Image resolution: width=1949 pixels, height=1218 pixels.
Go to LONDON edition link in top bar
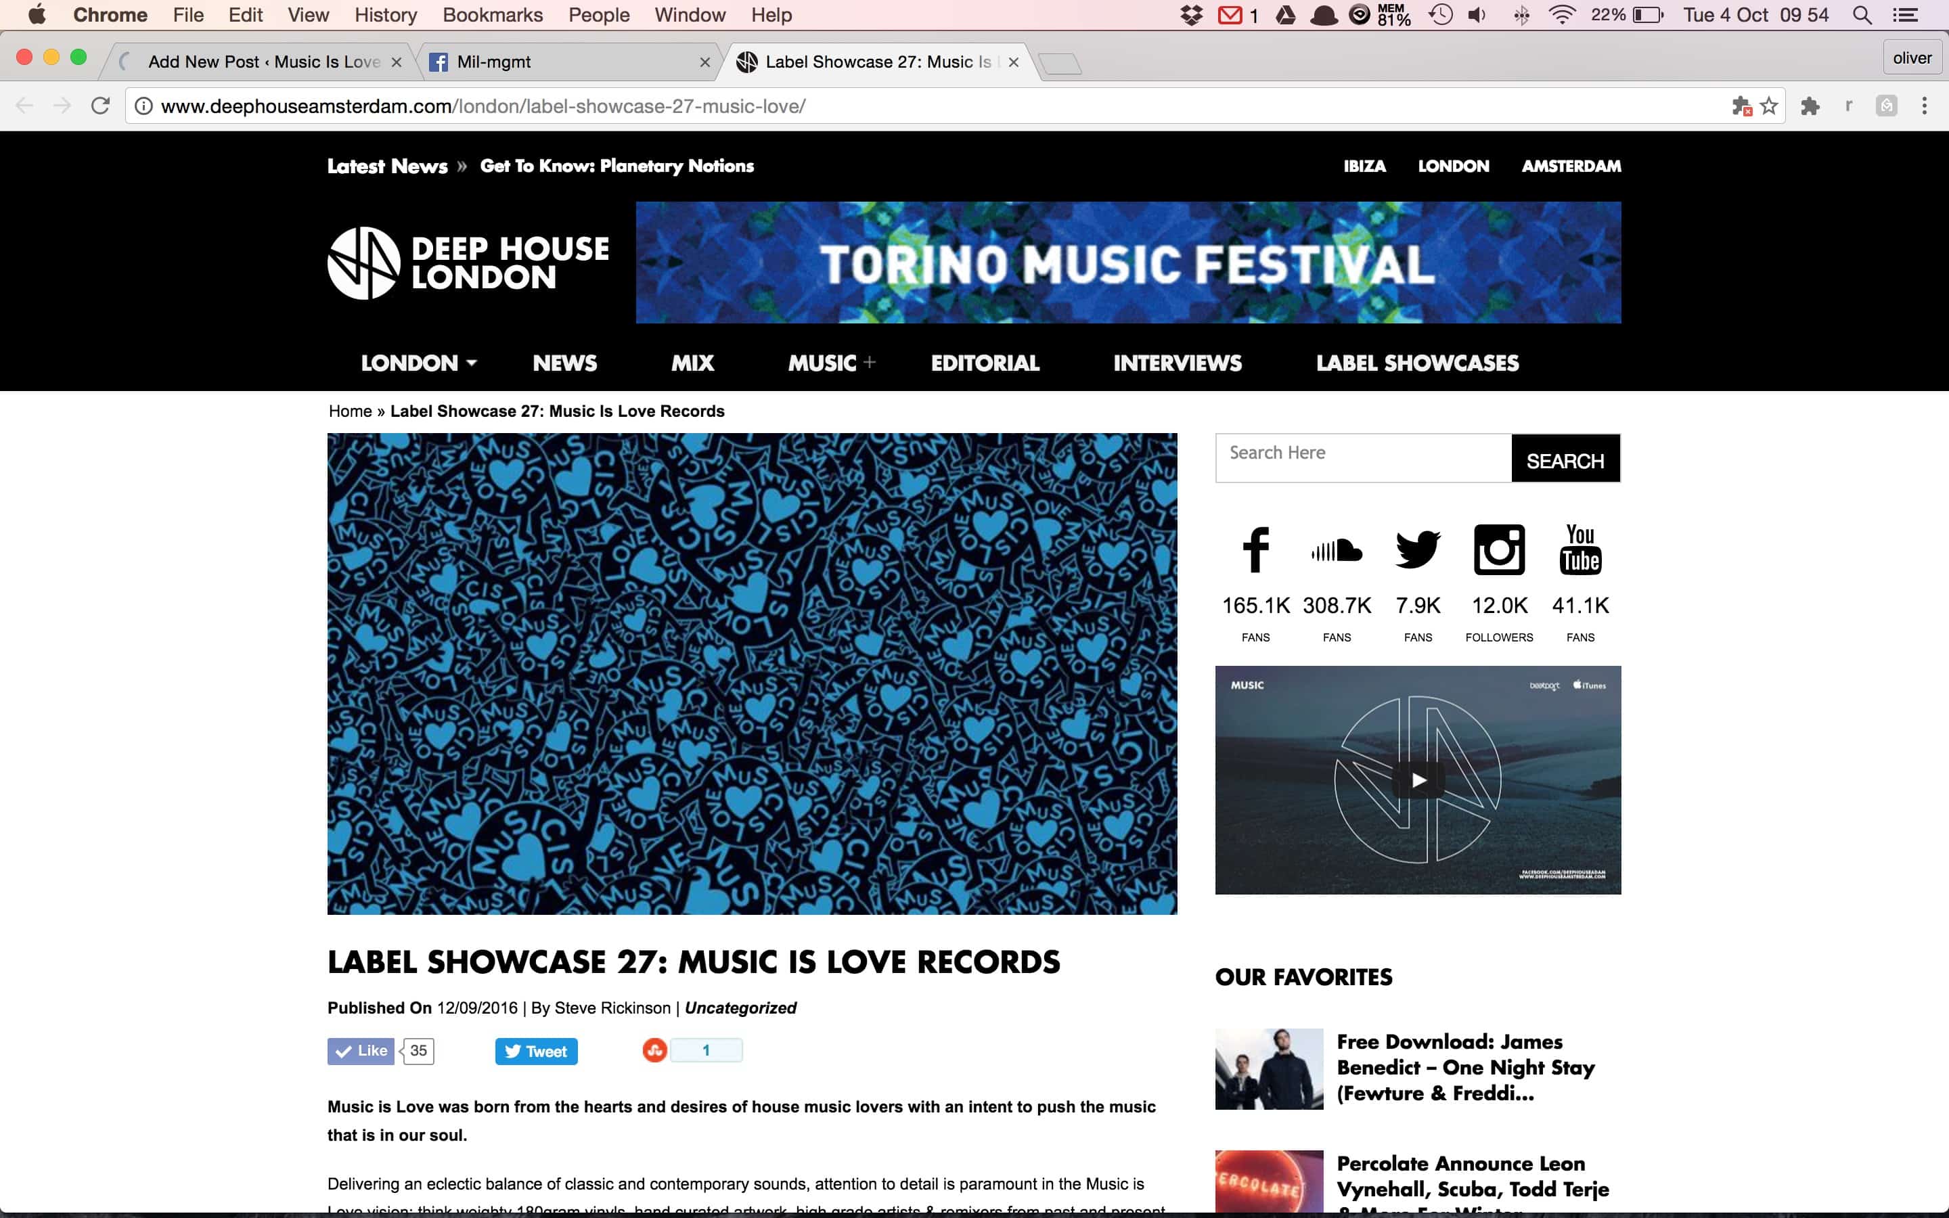coord(1454,166)
